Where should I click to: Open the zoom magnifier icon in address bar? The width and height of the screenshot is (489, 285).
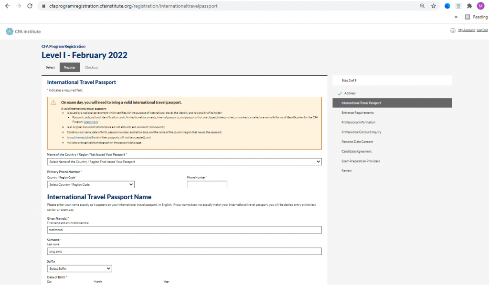(422, 6)
